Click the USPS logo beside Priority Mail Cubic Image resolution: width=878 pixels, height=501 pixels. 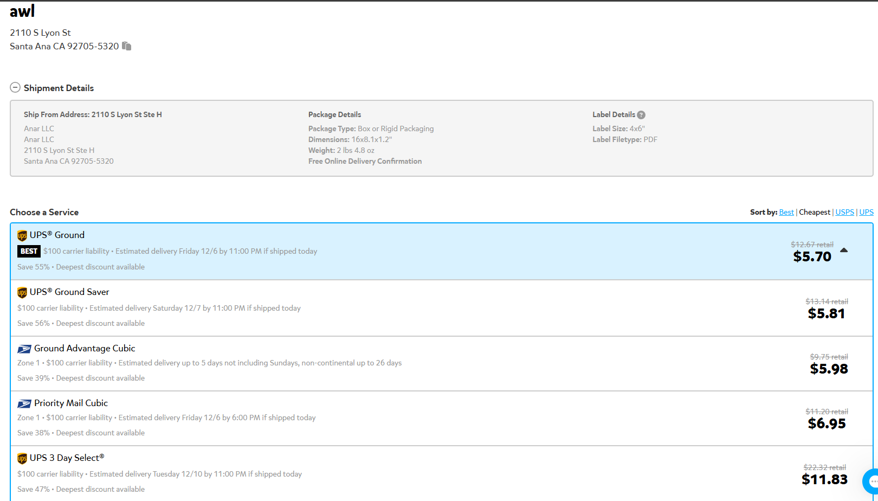click(24, 403)
